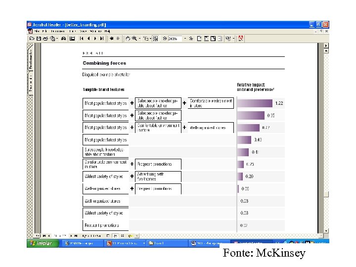Image resolution: width=356 pixels, height=267 pixels.
Task: Select the Graphics Select tool
Action: (x=156, y=39)
